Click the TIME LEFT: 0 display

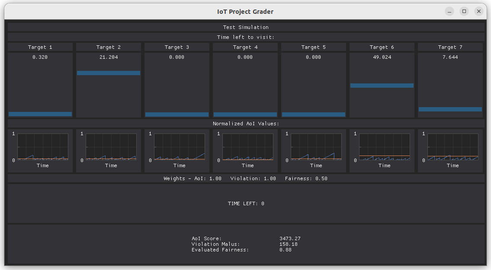pos(245,203)
